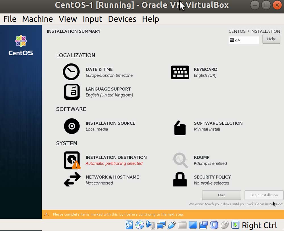Click the shared folders status bar icon
Viewport: 284px width, 231px height.
coord(182,225)
